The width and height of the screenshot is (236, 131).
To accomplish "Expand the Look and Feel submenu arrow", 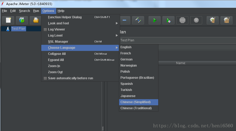I will coord(117,23).
